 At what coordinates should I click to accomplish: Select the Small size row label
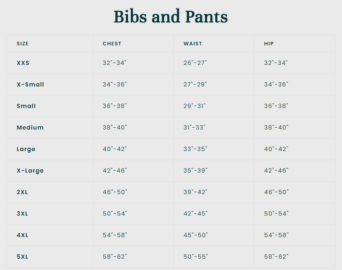click(26, 106)
